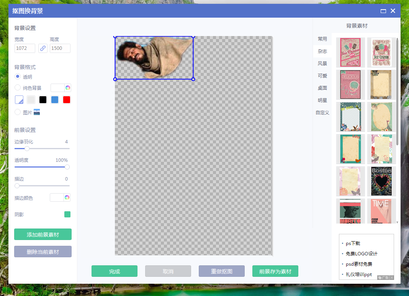Pick the black color swatch
The height and width of the screenshot is (296, 409).
pyautogui.click(x=43, y=100)
